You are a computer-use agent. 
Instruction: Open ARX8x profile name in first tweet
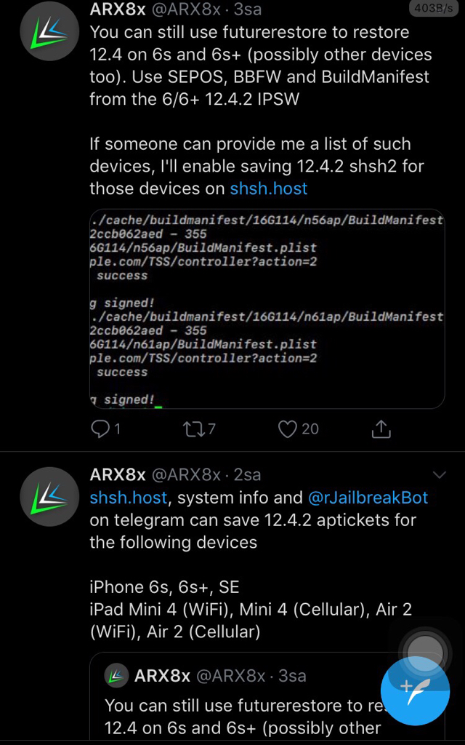coord(118,9)
